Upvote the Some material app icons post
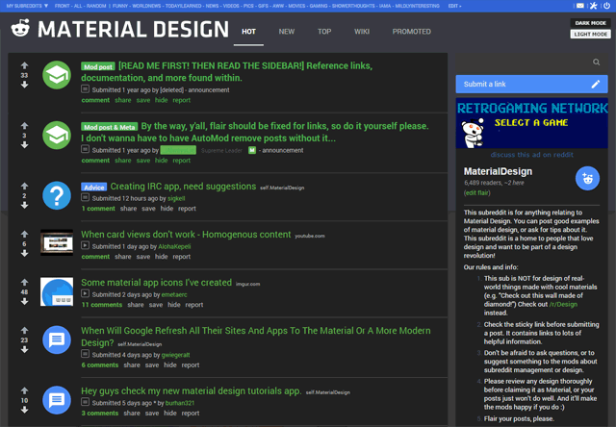Screen dimensions: 616x427 click(x=24, y=282)
